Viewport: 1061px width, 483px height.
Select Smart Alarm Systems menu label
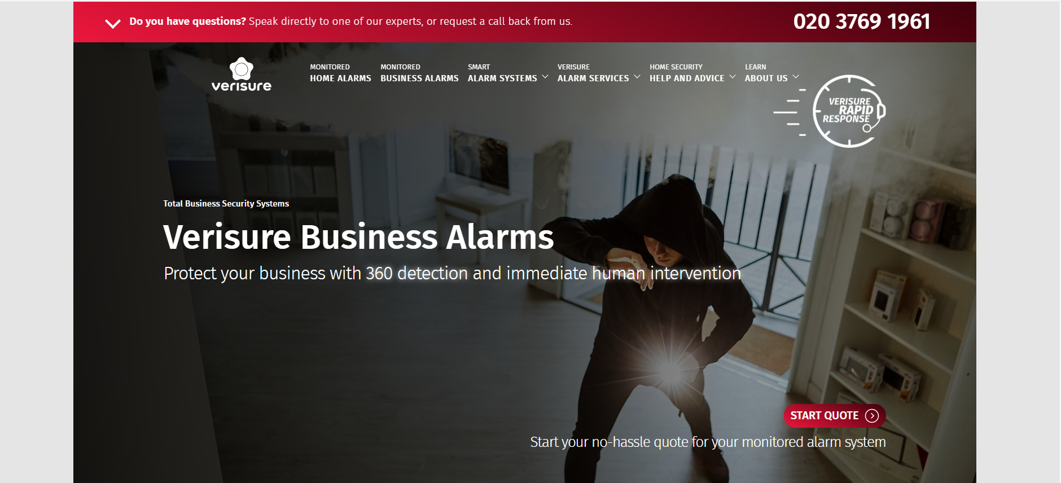coord(502,73)
